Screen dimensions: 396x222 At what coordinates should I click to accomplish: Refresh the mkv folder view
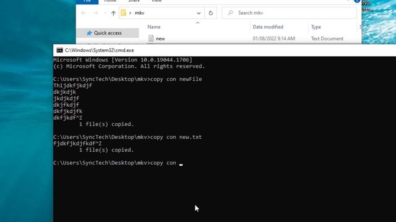pyautogui.click(x=210, y=13)
